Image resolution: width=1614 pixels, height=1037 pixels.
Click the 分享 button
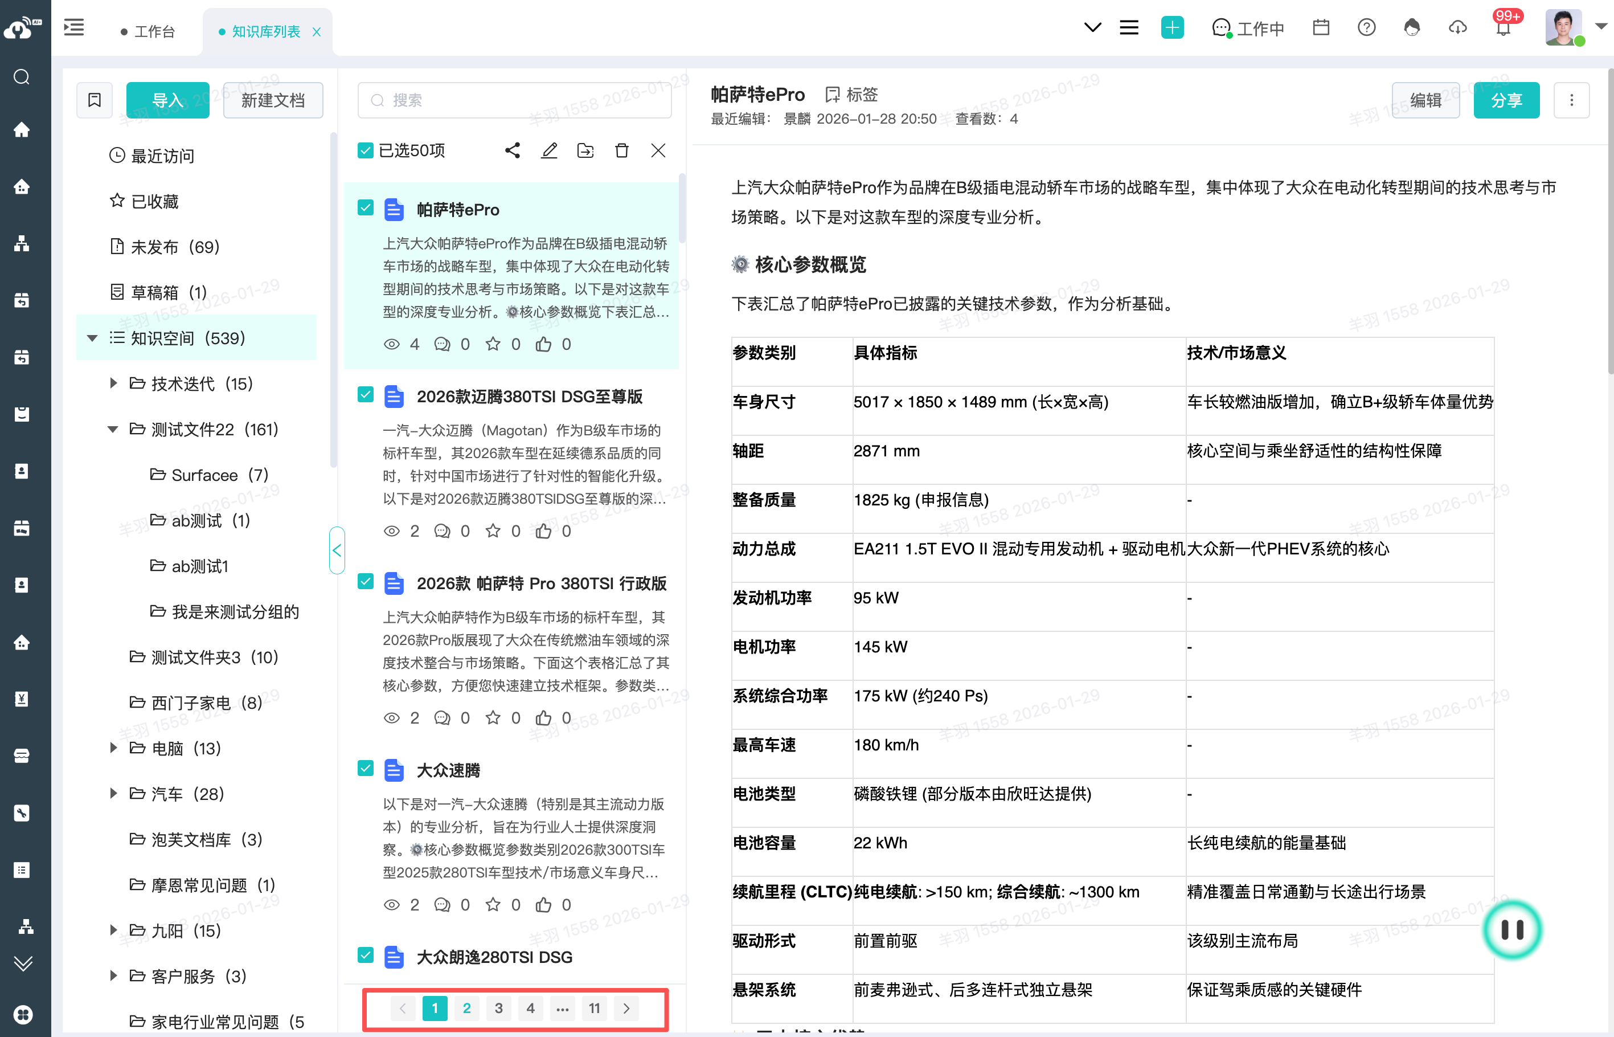point(1506,100)
